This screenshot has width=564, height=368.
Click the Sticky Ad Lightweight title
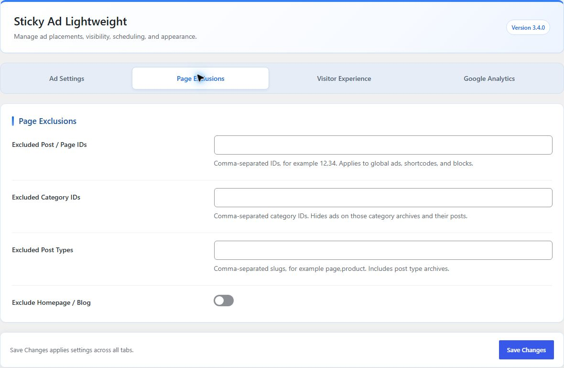(x=70, y=22)
